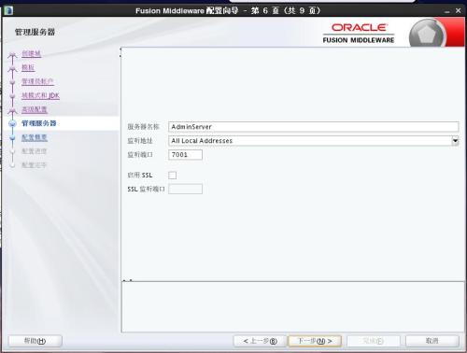This screenshot has height=353, width=467.
Task: Click the step marker icon beside 创建域
Action: click(12, 55)
